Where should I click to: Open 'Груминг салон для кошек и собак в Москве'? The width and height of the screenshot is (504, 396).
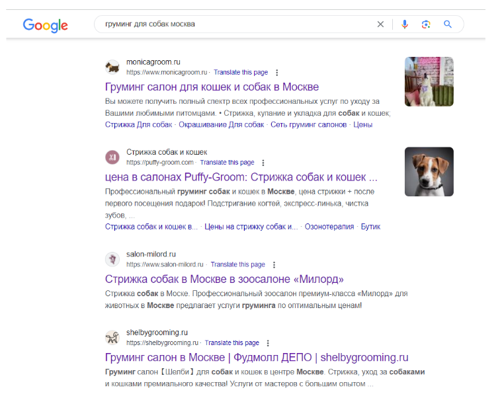pos(212,87)
